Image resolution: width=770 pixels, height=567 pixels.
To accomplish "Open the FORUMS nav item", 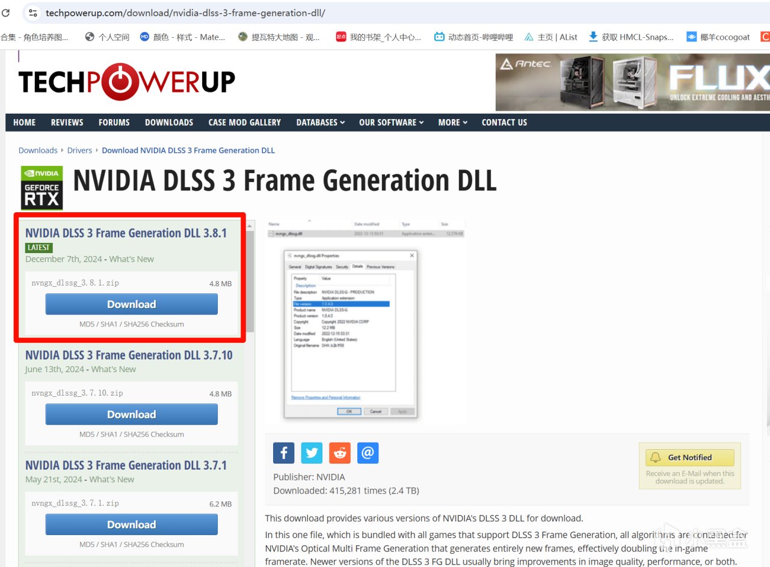I will click(114, 122).
